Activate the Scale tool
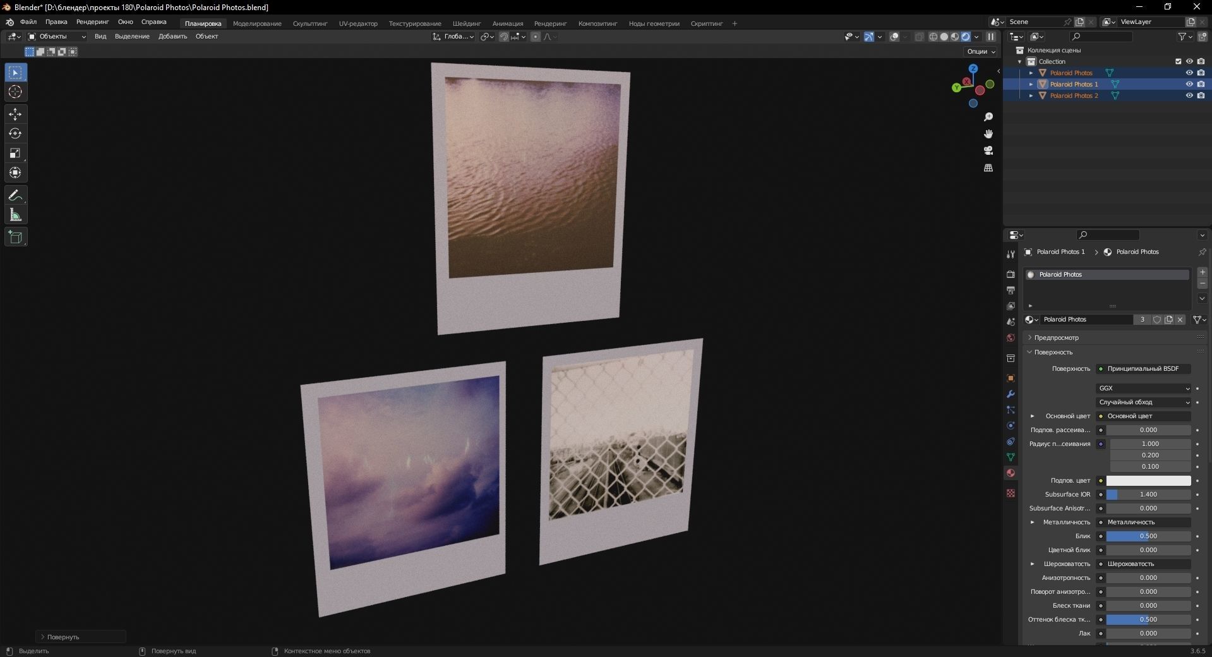 [15, 154]
